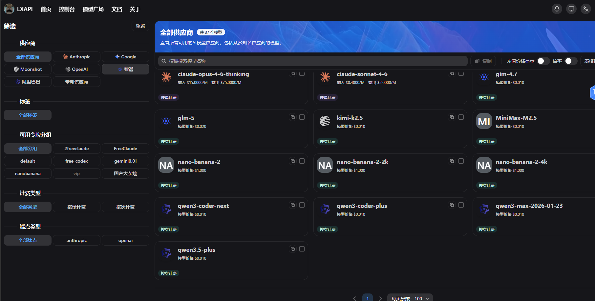Click the LXAPI logo avatar

(9, 9)
